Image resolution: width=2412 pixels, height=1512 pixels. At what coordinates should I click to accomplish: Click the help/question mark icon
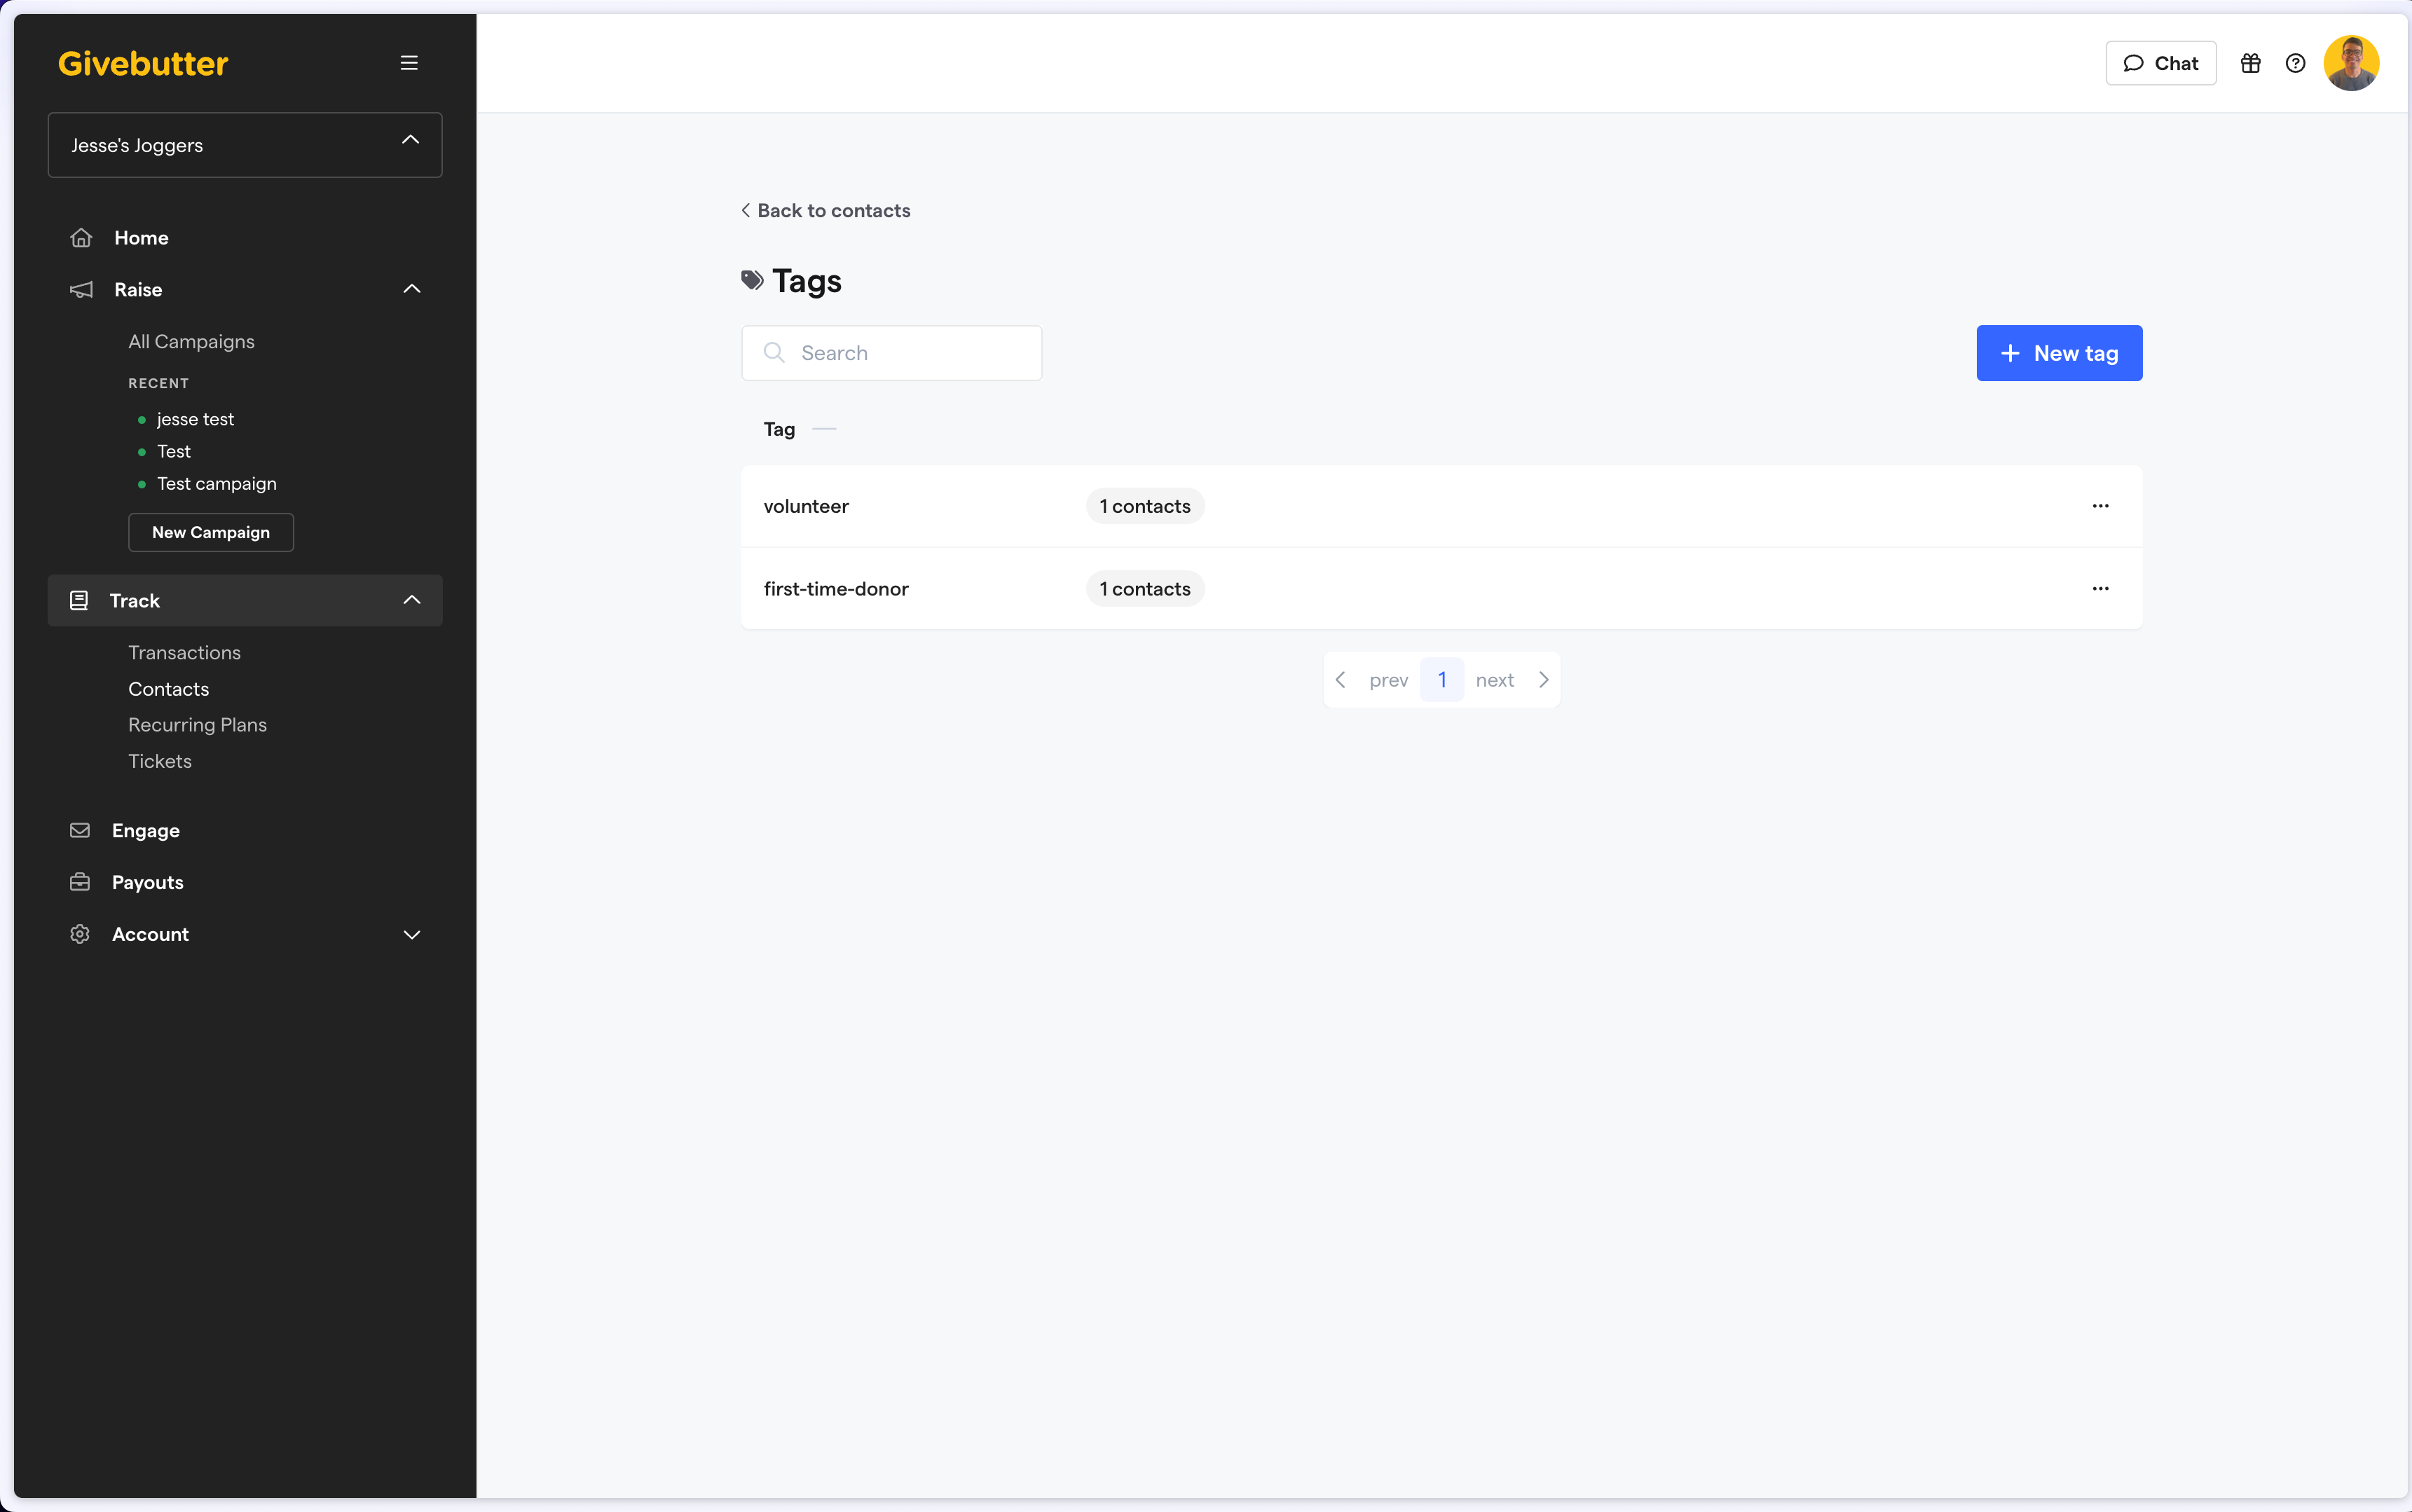click(2295, 63)
